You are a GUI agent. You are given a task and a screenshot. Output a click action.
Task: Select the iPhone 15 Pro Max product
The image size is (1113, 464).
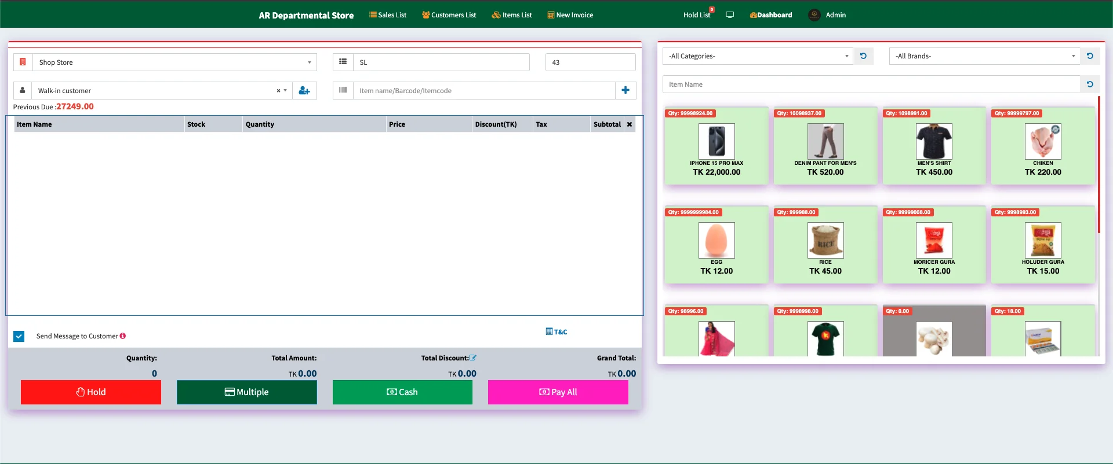click(x=716, y=146)
